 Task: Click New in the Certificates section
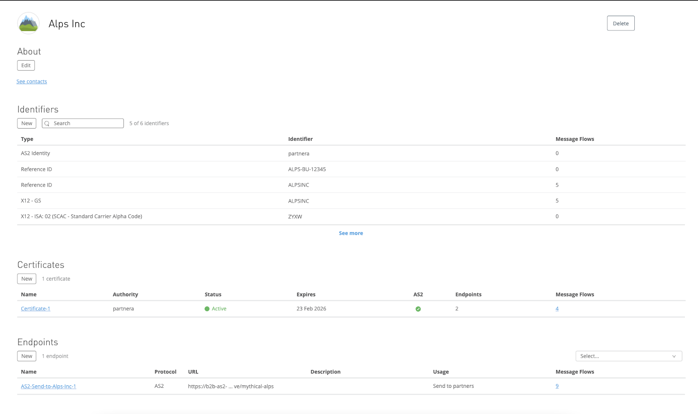coord(27,279)
